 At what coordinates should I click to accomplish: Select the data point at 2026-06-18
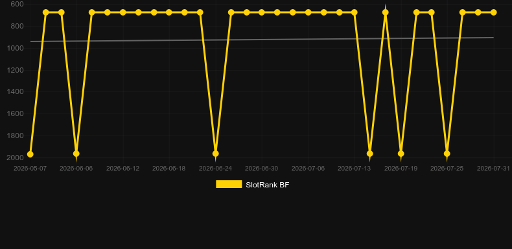(x=169, y=12)
